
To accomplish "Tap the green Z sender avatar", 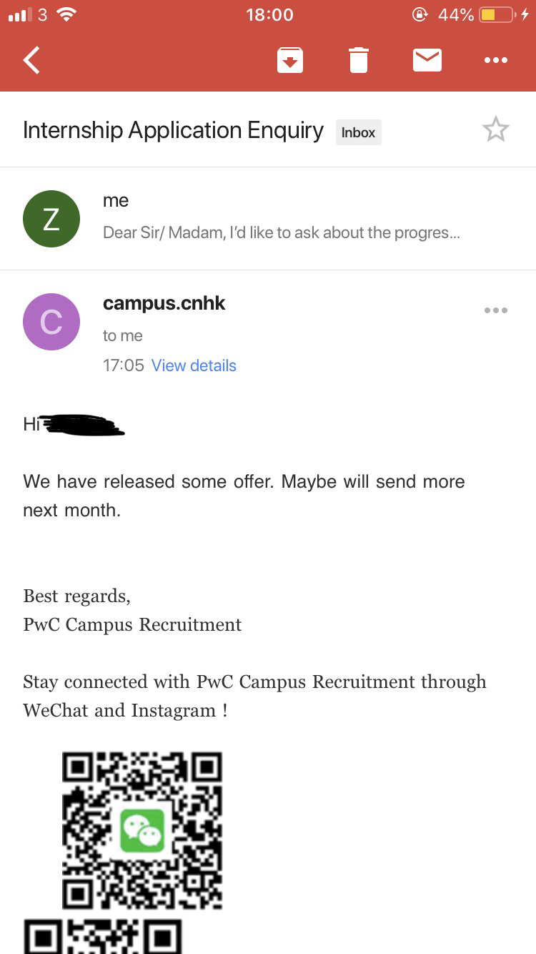I will coord(51,219).
